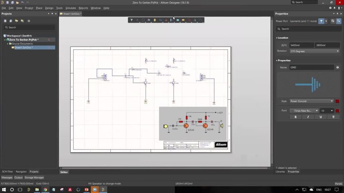
Task: Collapse the Properties section header
Action: 277,61
